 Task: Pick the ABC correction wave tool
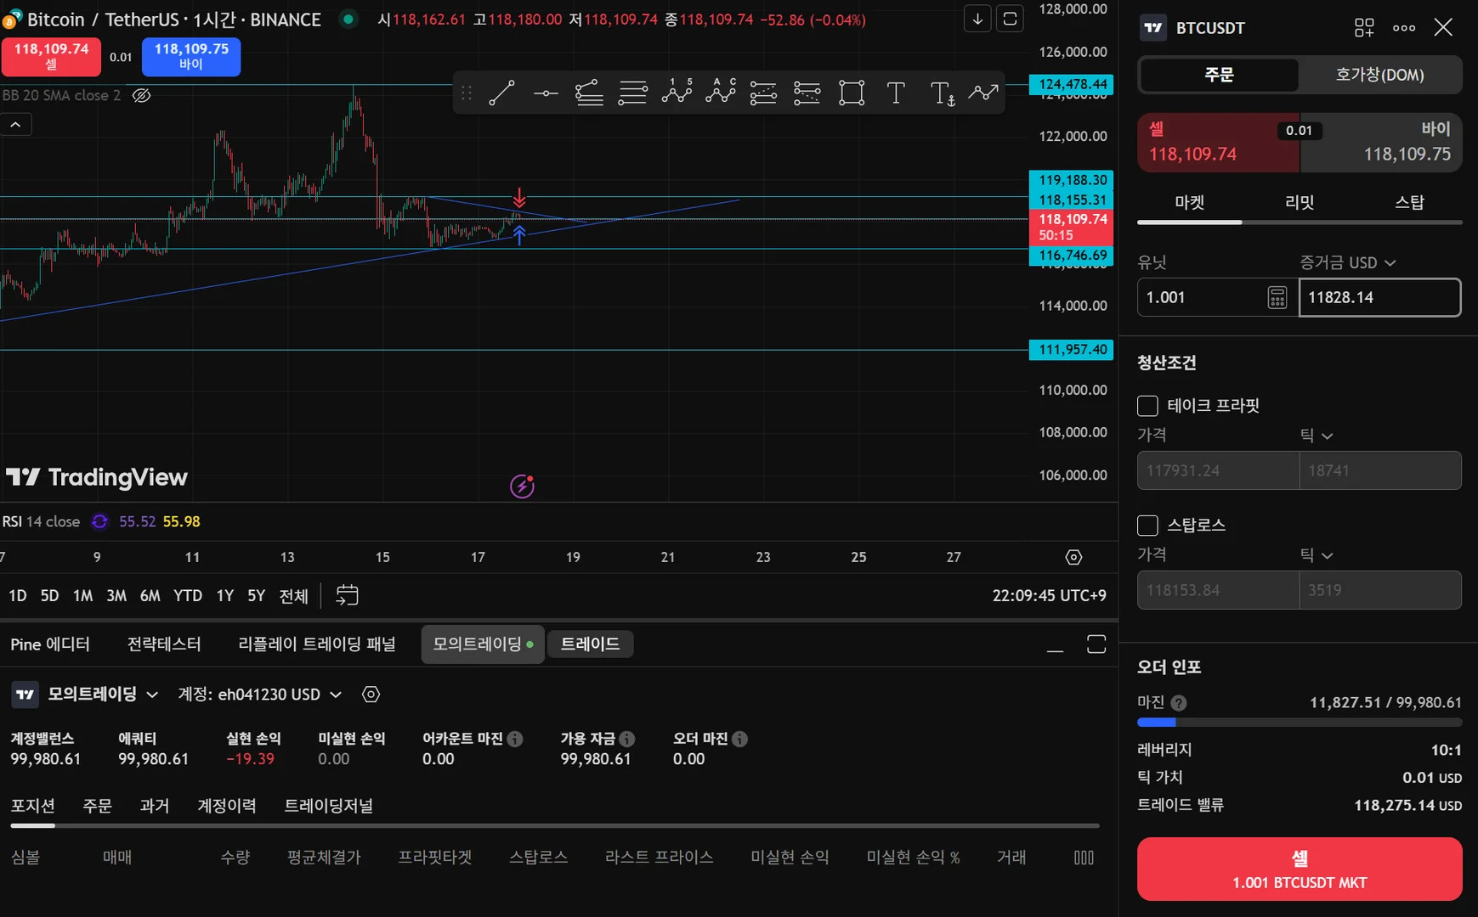(x=720, y=93)
